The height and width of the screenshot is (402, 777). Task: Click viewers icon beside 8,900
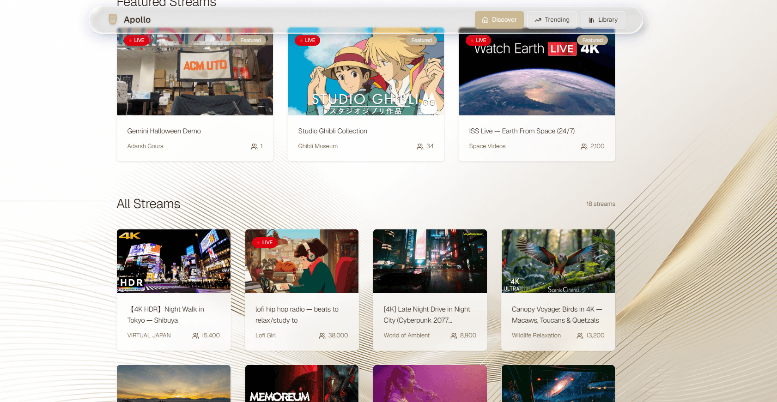point(454,336)
